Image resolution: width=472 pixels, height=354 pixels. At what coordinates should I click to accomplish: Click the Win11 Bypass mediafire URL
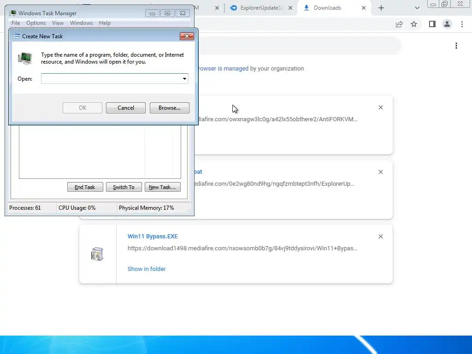click(x=242, y=248)
